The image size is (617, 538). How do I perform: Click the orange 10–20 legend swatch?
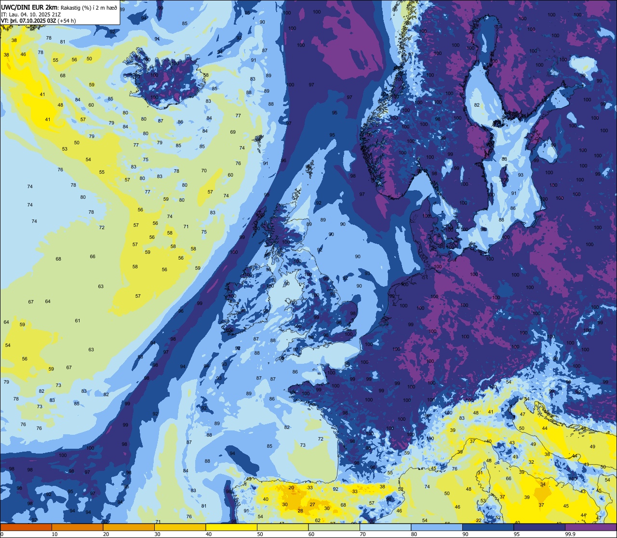77,527
